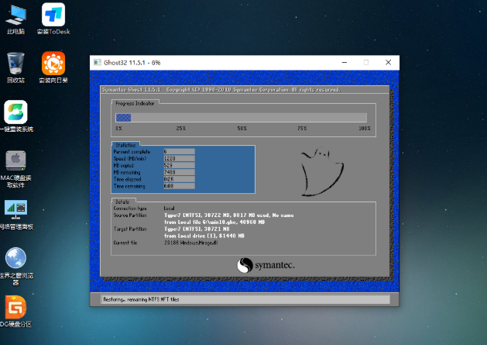Click the Time remaining value 6:08
This screenshot has width=487, height=345.
point(179,186)
